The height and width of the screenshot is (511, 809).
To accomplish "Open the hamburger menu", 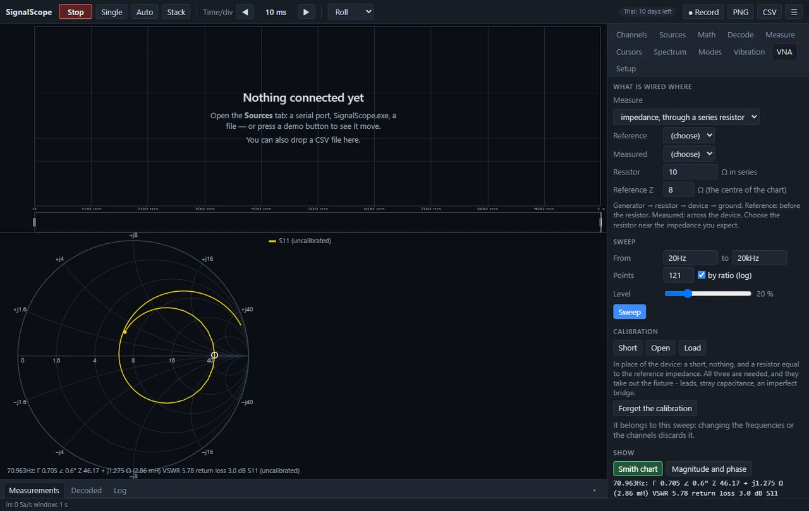I will [794, 12].
